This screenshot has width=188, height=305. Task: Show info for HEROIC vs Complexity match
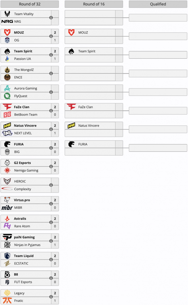[x=51, y=185]
